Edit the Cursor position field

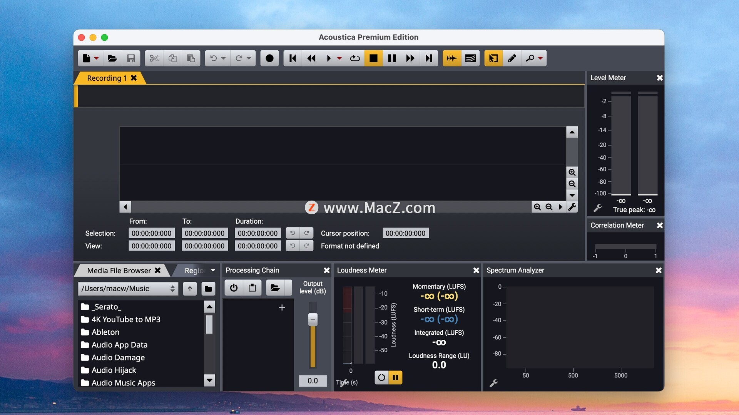pyautogui.click(x=406, y=233)
